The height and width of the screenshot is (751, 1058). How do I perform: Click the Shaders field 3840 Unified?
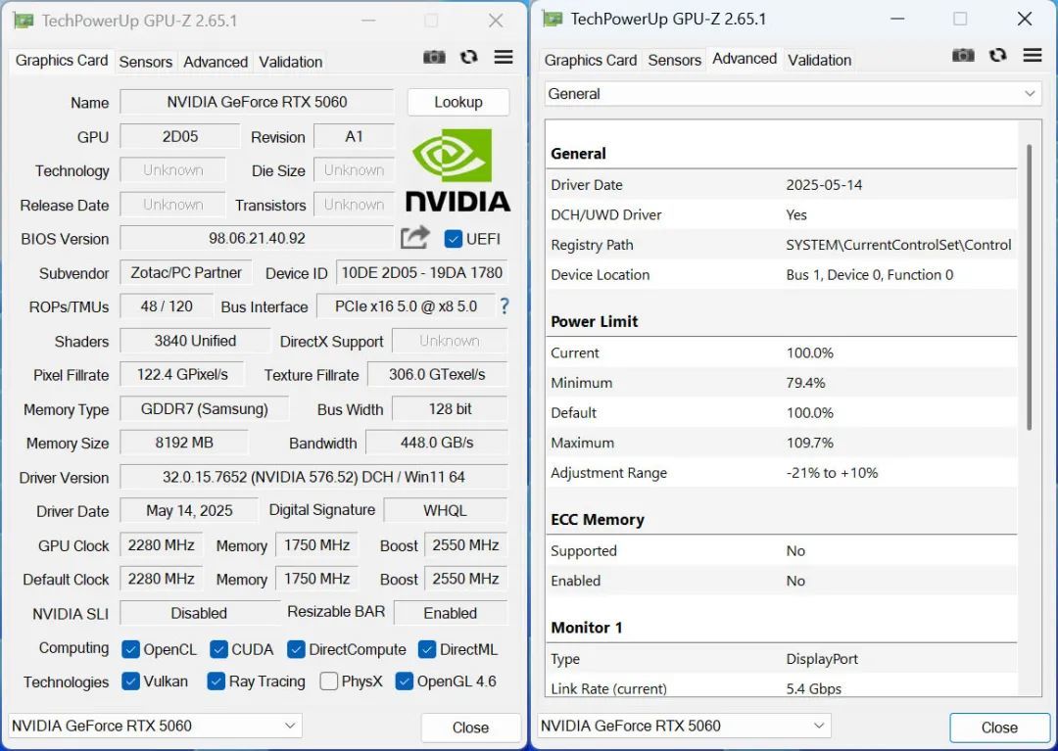click(x=195, y=341)
